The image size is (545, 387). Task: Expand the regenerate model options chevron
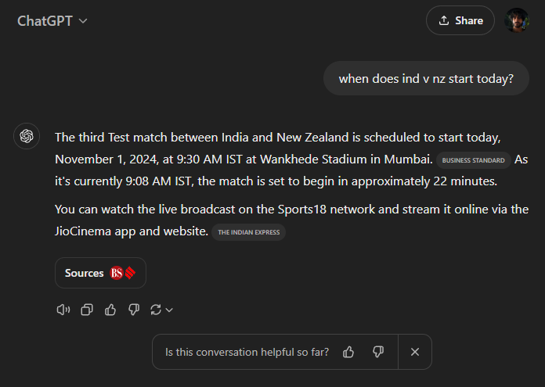169,310
